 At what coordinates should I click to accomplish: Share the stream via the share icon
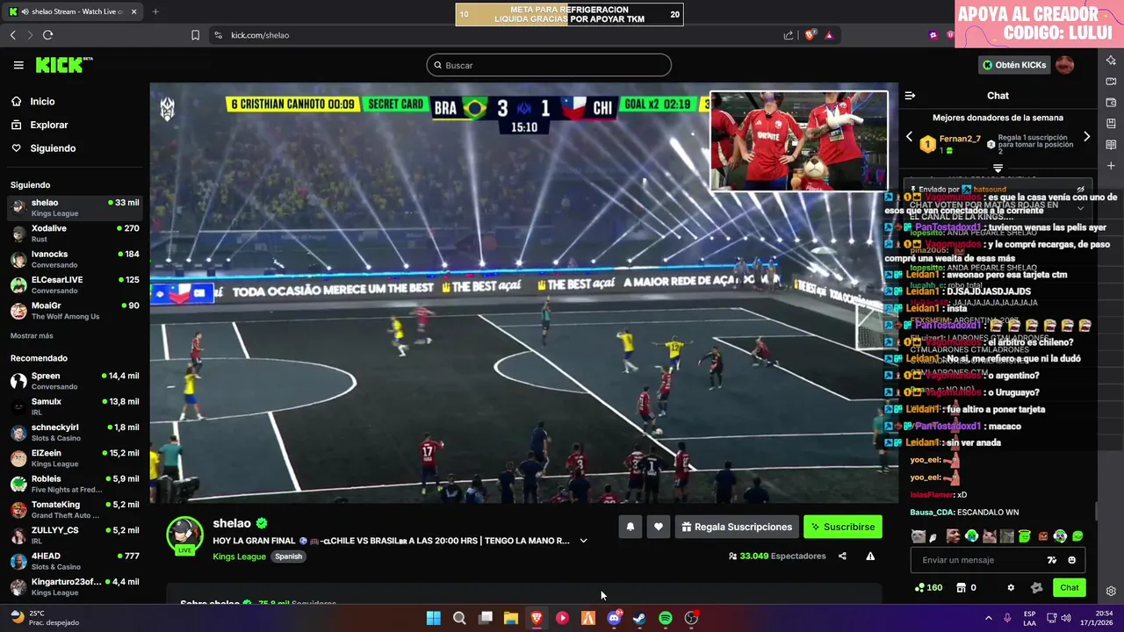[842, 556]
